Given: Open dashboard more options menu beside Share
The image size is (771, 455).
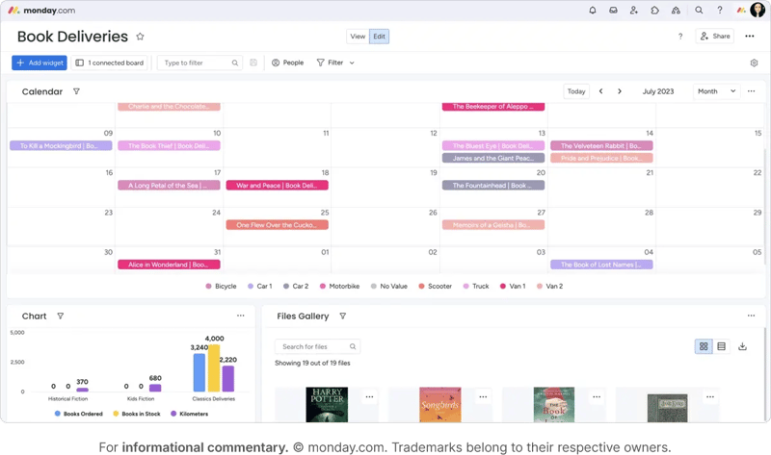Looking at the screenshot, I should (x=750, y=37).
